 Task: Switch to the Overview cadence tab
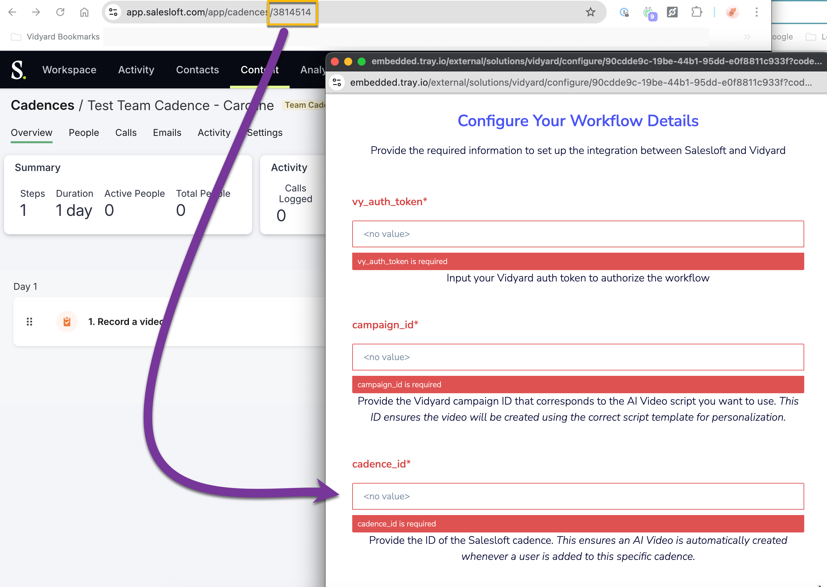[31, 133]
